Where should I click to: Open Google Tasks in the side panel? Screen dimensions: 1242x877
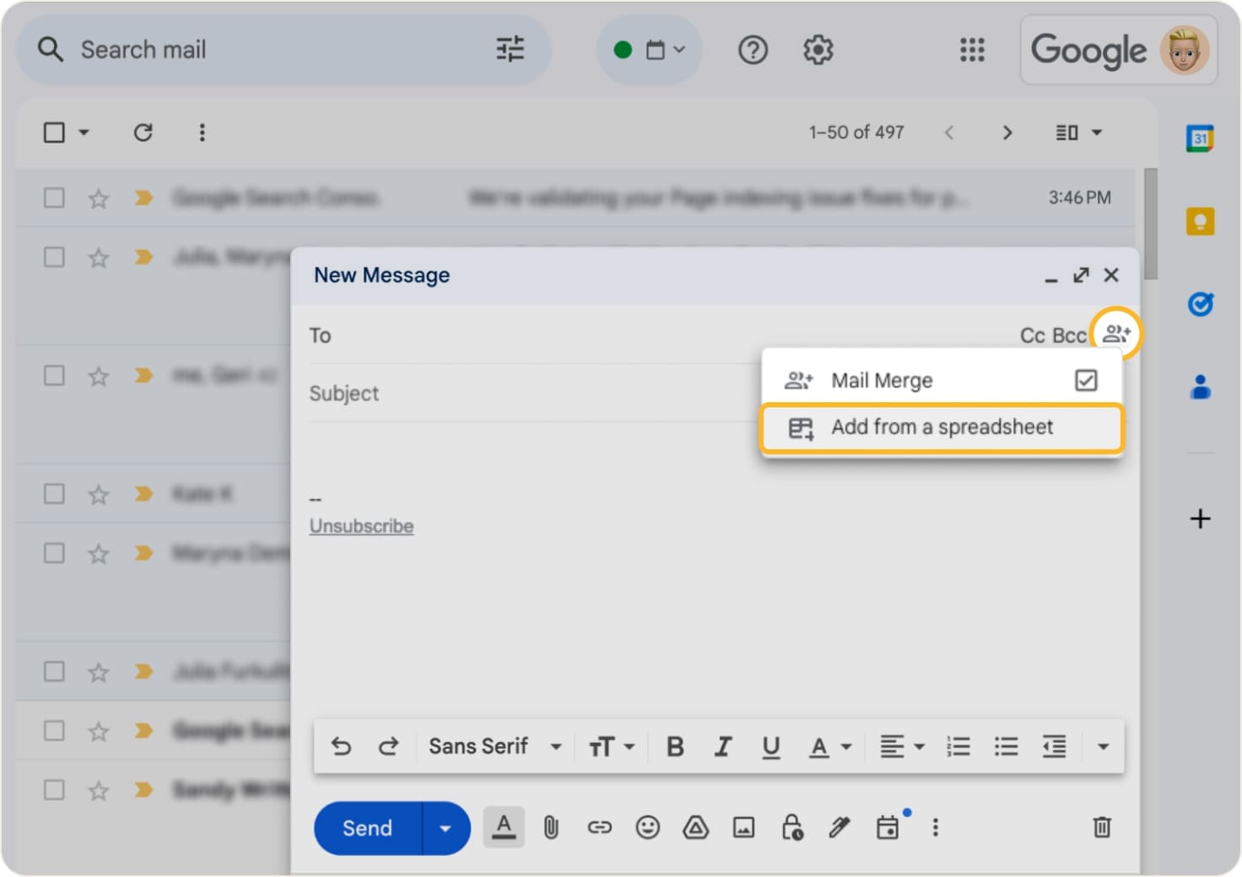tap(1200, 304)
